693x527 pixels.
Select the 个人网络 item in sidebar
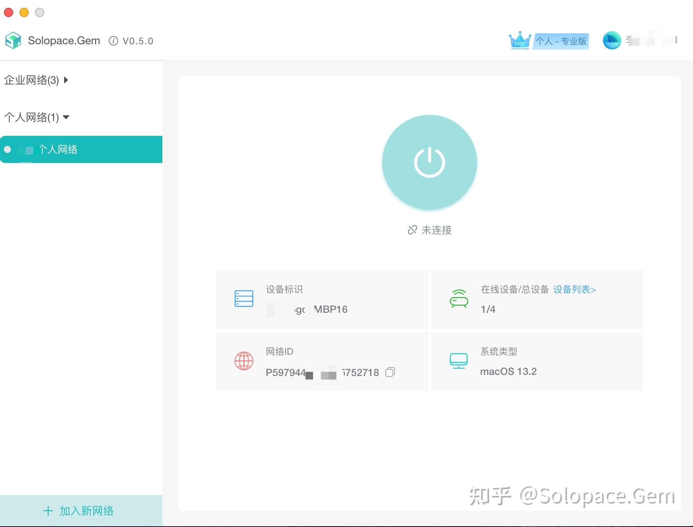(81, 149)
